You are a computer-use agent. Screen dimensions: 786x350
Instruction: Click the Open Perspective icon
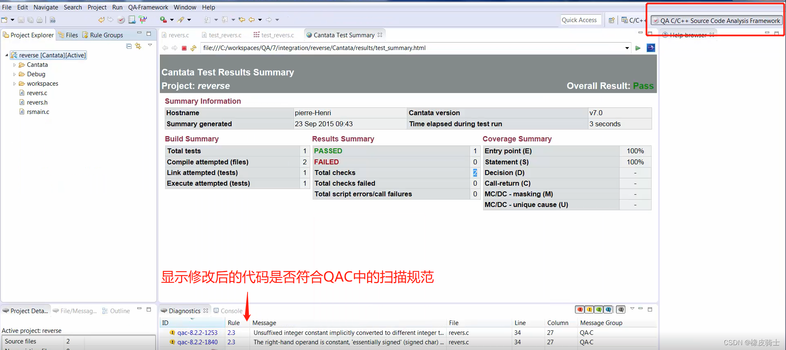611,20
